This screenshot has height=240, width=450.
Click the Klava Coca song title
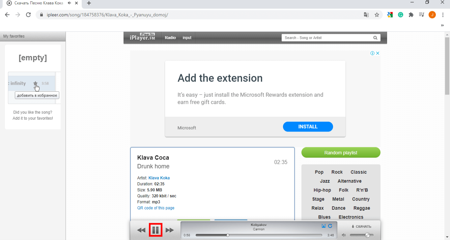pos(153,158)
